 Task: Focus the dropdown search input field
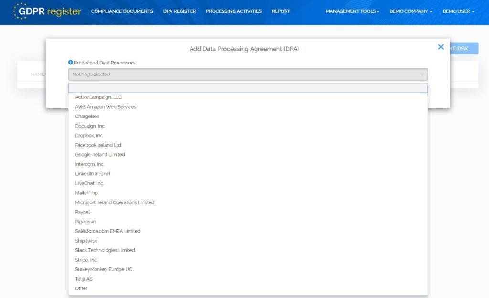point(248,88)
